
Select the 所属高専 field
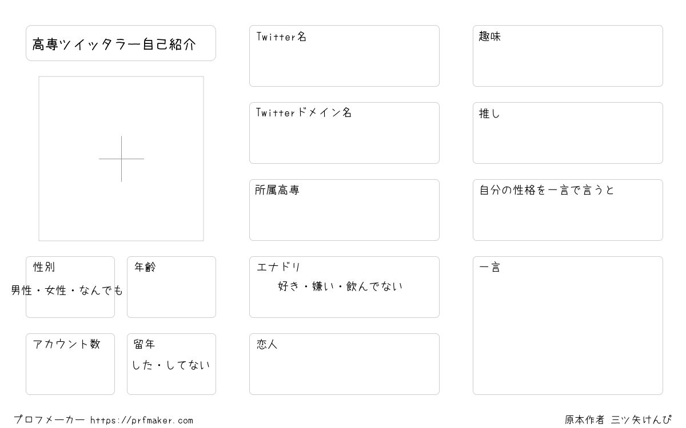point(344,210)
